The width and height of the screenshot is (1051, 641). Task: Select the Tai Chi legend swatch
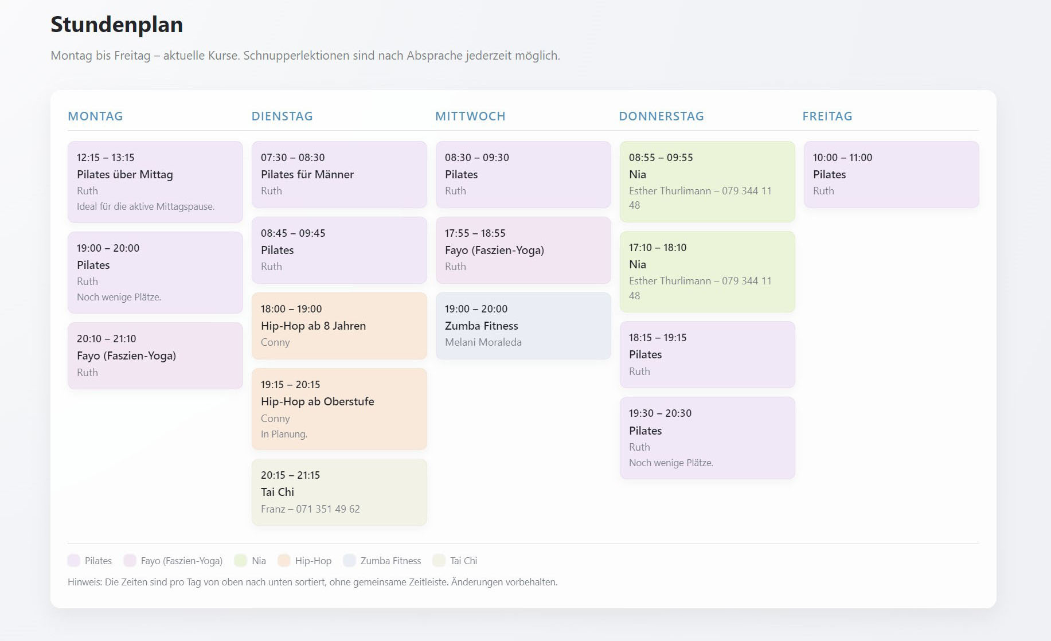tap(439, 561)
